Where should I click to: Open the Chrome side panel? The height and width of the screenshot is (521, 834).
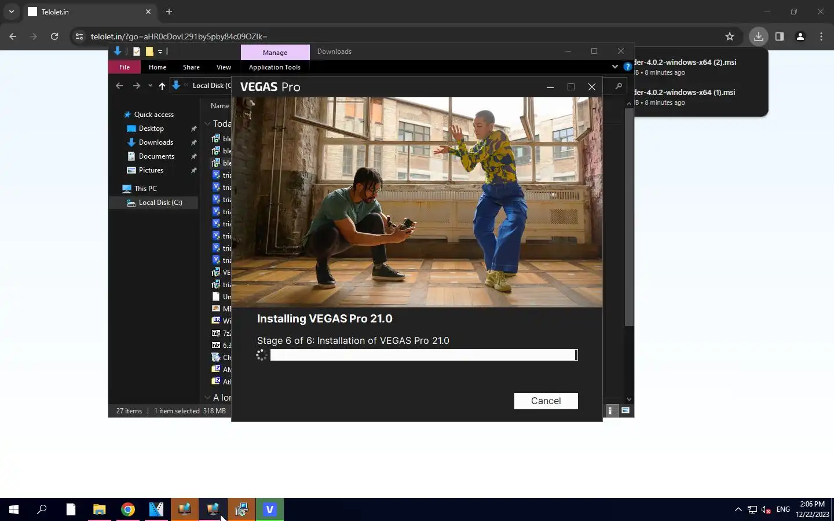[x=780, y=36]
